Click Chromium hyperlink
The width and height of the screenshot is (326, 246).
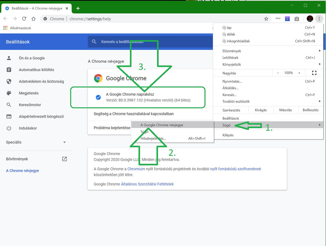coord(136,169)
